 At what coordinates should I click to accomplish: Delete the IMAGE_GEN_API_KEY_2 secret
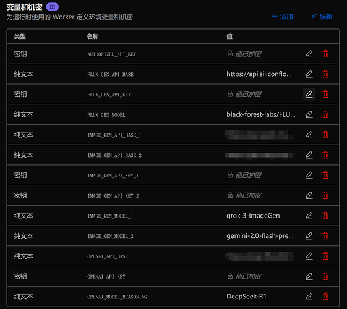[x=325, y=195]
